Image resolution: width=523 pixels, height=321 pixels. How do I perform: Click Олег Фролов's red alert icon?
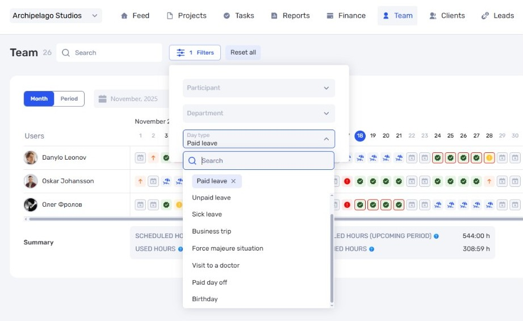(x=347, y=205)
